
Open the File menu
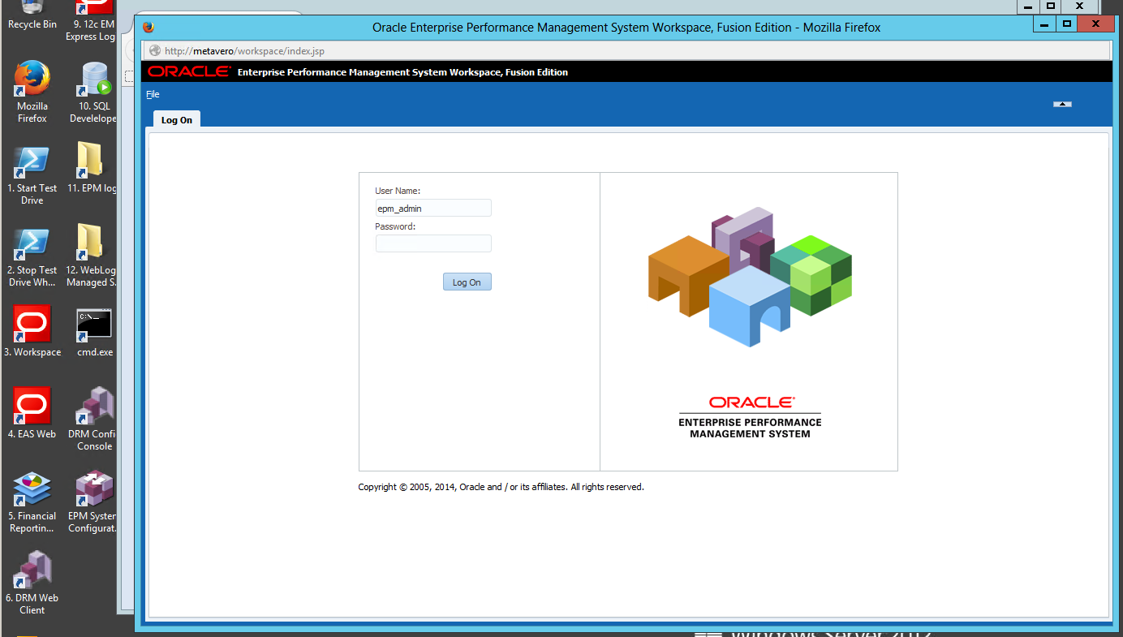coord(153,94)
